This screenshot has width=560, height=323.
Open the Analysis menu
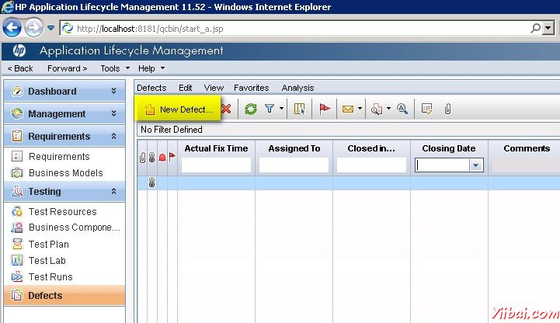[297, 88]
